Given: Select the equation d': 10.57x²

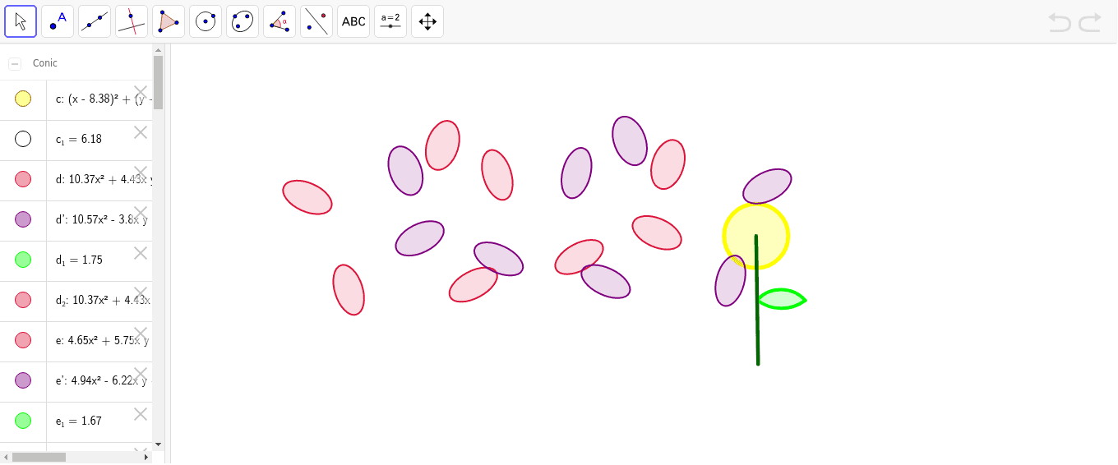Looking at the screenshot, I should (103, 220).
